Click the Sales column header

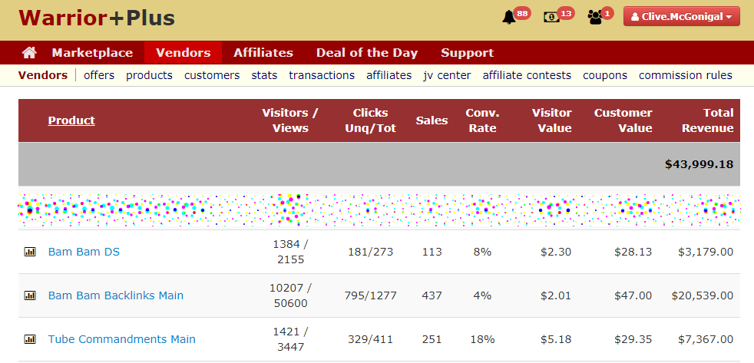pos(432,120)
